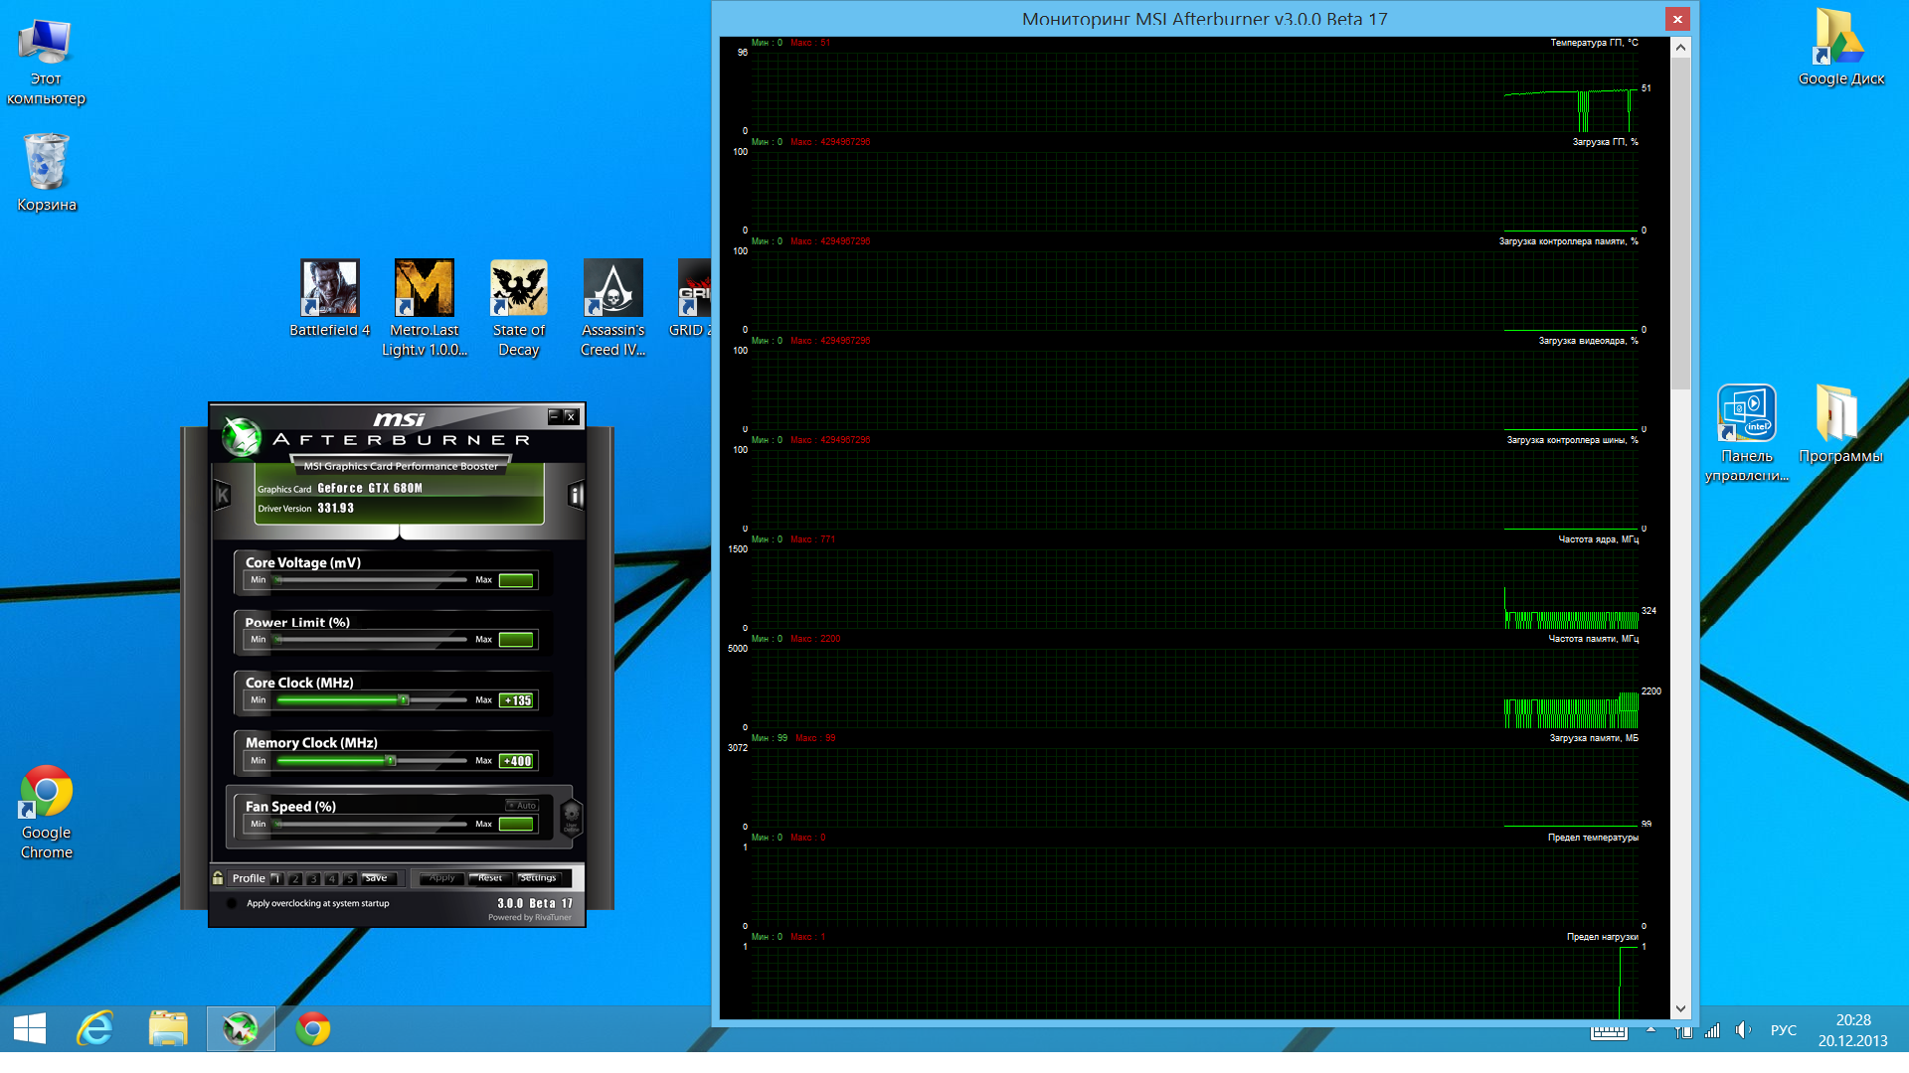The width and height of the screenshot is (1909, 1073).
Task: Select profile slot 3
Action: tap(313, 878)
